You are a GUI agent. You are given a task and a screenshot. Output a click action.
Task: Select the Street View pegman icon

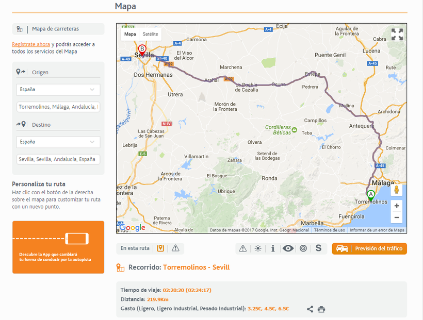[397, 190]
